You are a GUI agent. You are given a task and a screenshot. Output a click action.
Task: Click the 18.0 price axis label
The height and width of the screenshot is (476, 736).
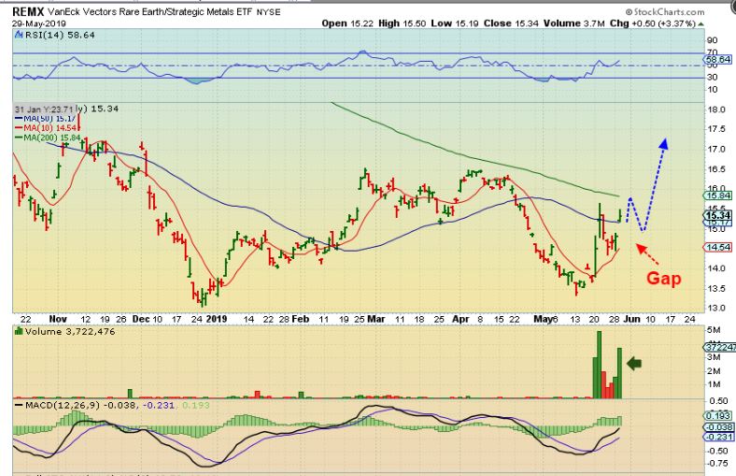(x=716, y=109)
